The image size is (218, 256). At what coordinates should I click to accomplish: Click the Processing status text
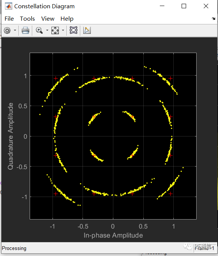click(x=14, y=248)
